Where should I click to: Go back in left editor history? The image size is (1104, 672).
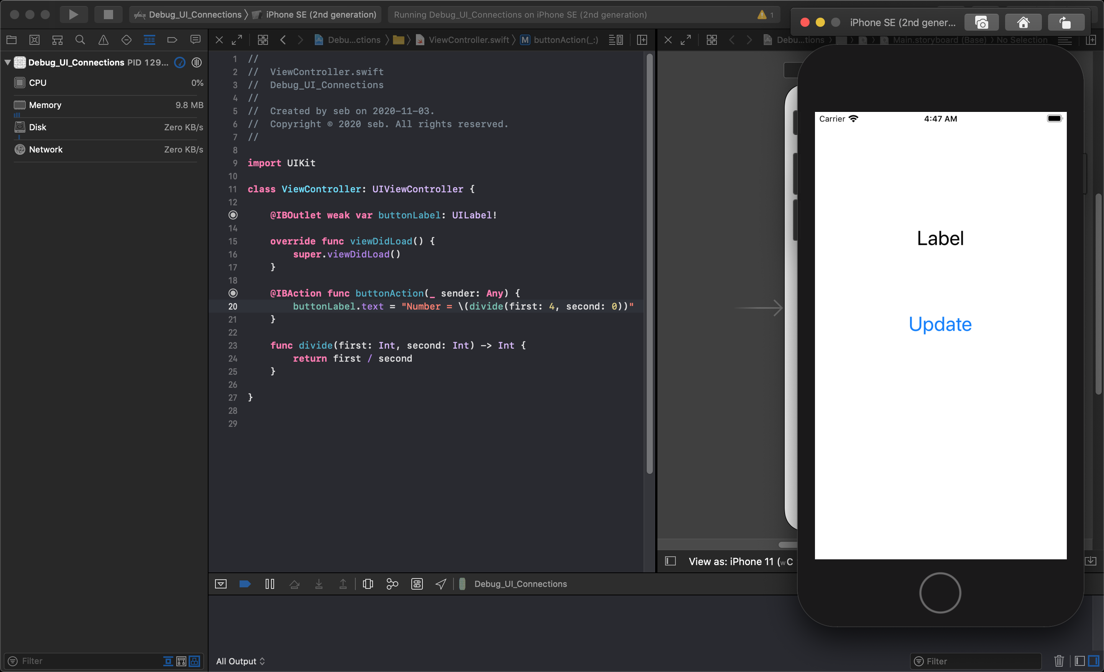pos(283,40)
